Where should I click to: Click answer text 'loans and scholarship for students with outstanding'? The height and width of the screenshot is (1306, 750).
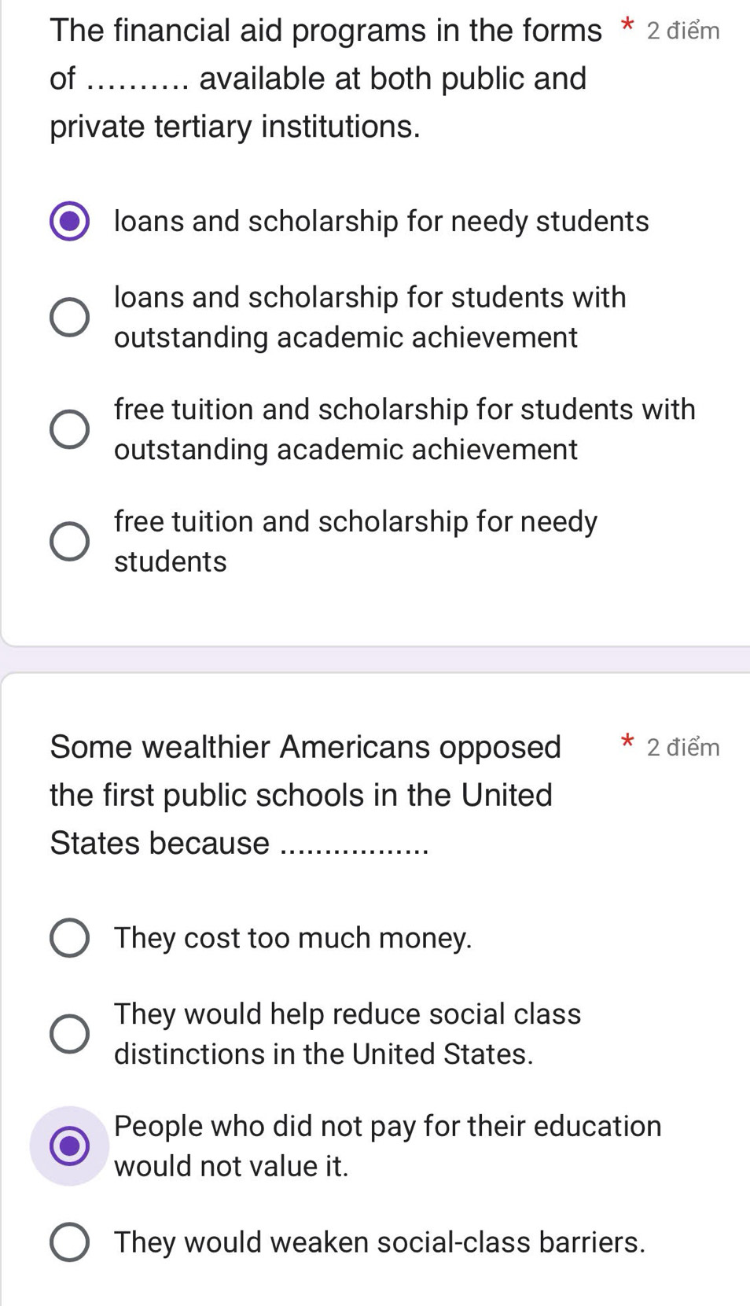pyautogui.click(x=370, y=317)
